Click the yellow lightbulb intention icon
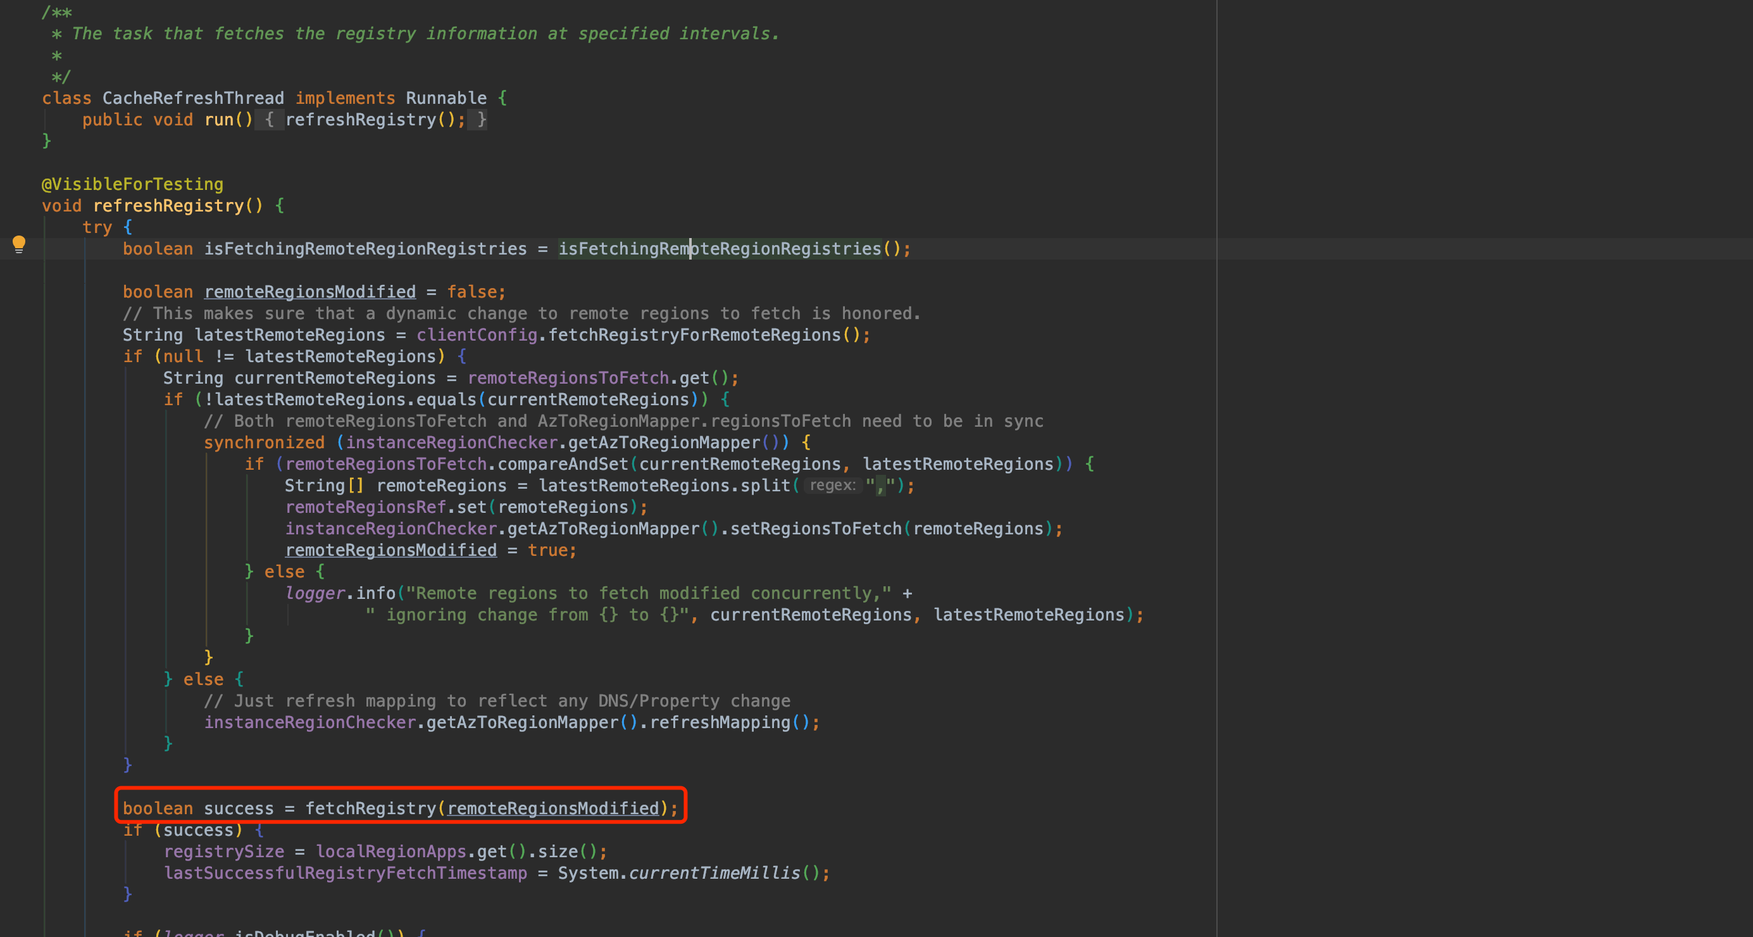The width and height of the screenshot is (1753, 937). point(19,244)
